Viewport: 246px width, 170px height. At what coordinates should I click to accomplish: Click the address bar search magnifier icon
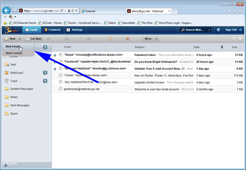[61, 10]
